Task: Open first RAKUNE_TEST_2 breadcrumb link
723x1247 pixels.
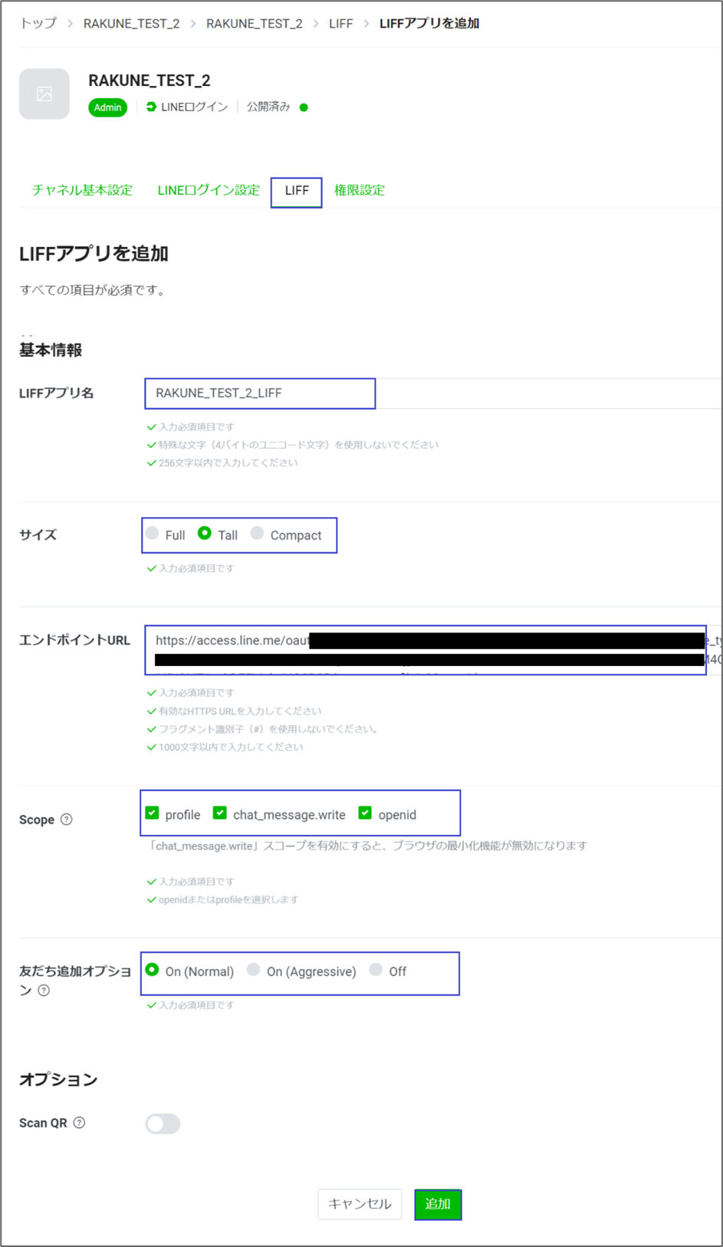Action: (x=131, y=24)
